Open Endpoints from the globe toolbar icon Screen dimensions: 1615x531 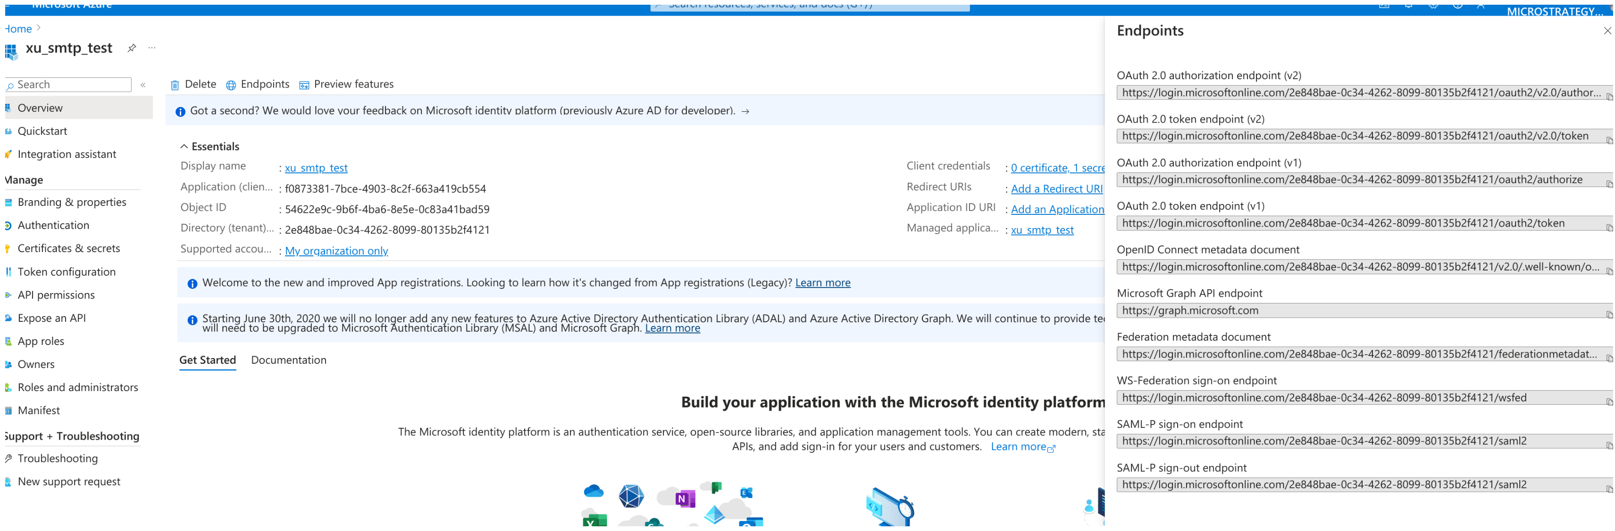pyautogui.click(x=231, y=85)
